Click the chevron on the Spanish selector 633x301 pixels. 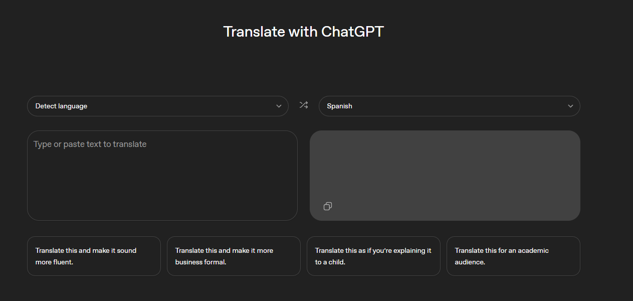point(570,106)
